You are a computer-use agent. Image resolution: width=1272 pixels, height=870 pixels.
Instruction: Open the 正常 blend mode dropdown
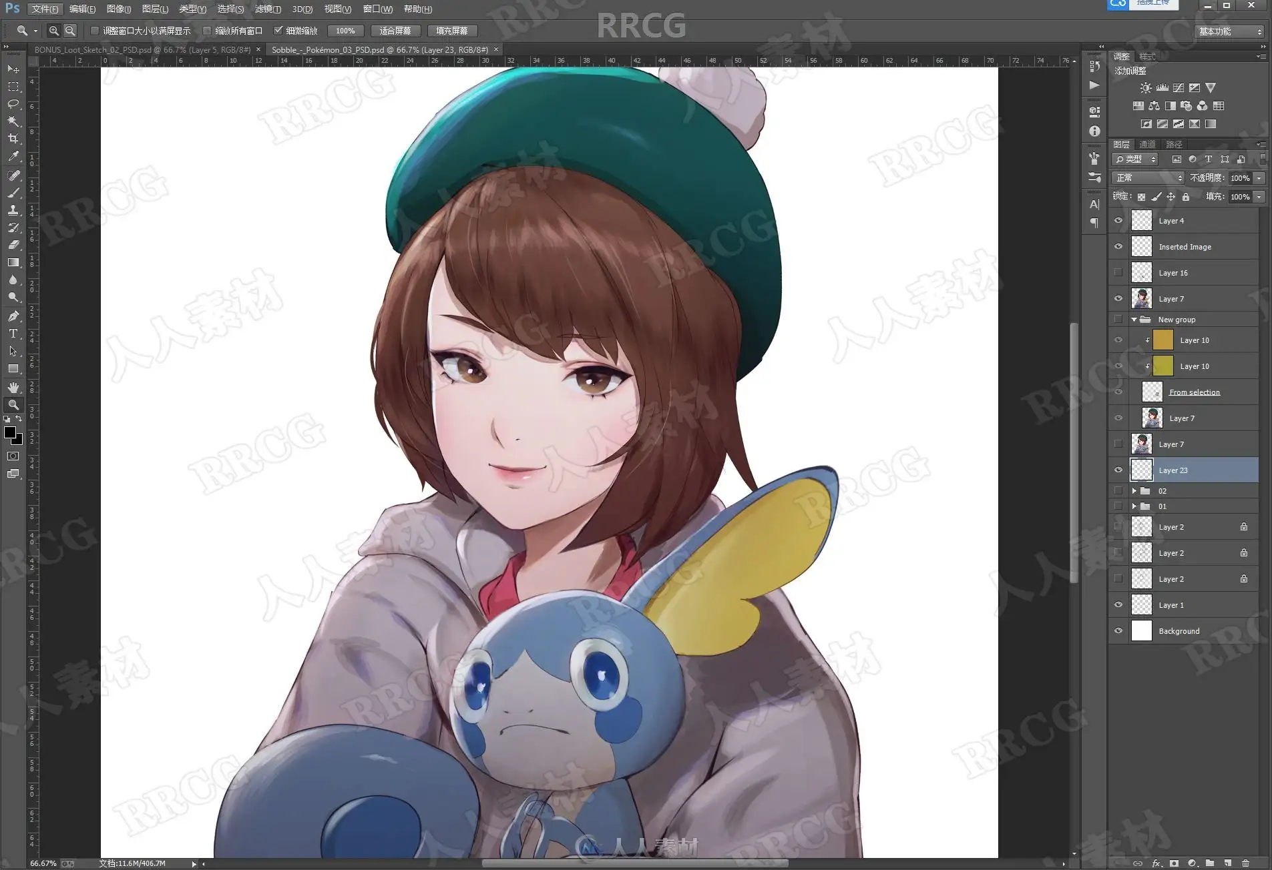[x=1148, y=177]
